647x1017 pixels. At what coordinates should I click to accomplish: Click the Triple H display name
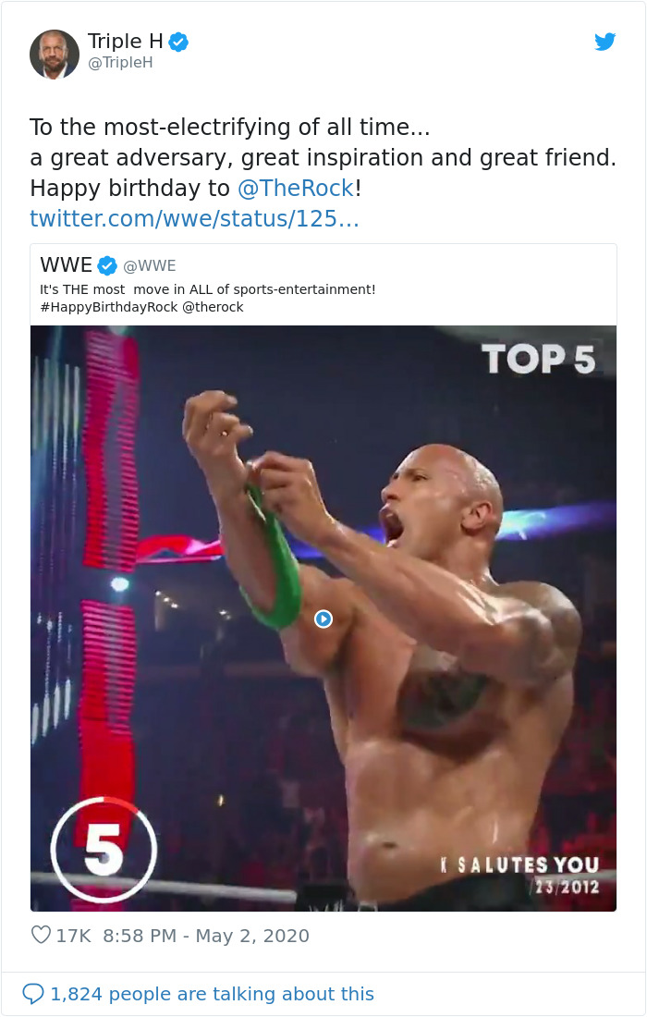coord(125,41)
